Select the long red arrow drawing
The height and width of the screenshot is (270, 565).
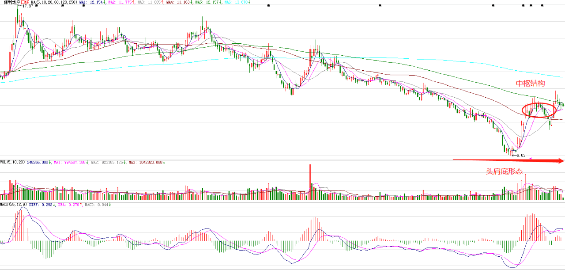[x=508, y=161]
